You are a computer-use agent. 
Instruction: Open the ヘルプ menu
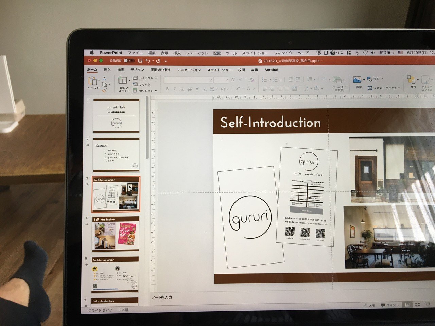[303, 53]
